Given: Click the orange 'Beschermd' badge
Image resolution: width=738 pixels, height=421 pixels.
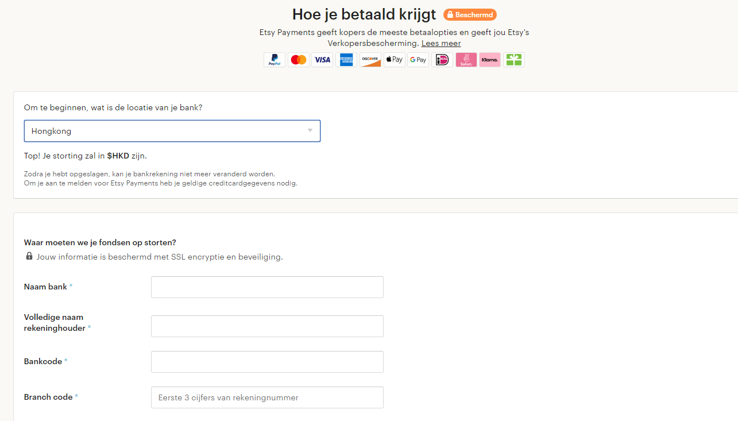Looking at the screenshot, I should click(470, 15).
